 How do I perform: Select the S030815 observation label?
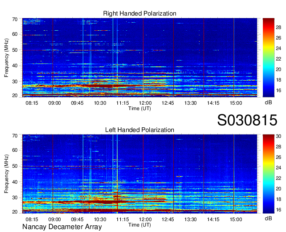coord(247,120)
